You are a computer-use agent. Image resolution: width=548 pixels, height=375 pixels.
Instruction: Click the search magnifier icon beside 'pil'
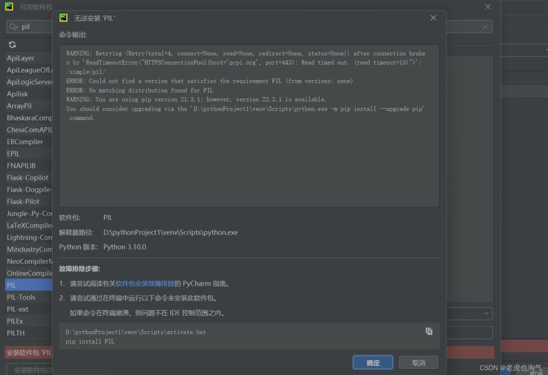pyautogui.click(x=14, y=27)
